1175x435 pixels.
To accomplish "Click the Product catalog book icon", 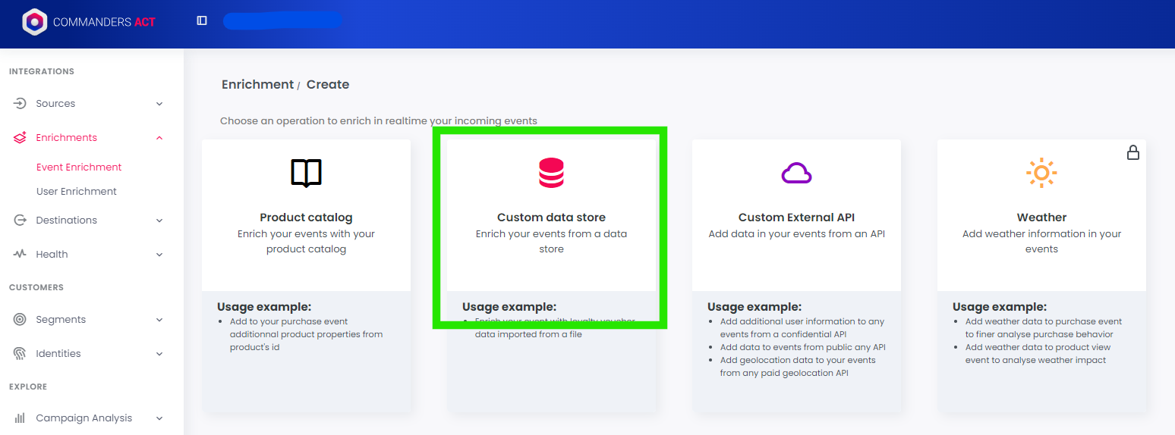I will 306,173.
